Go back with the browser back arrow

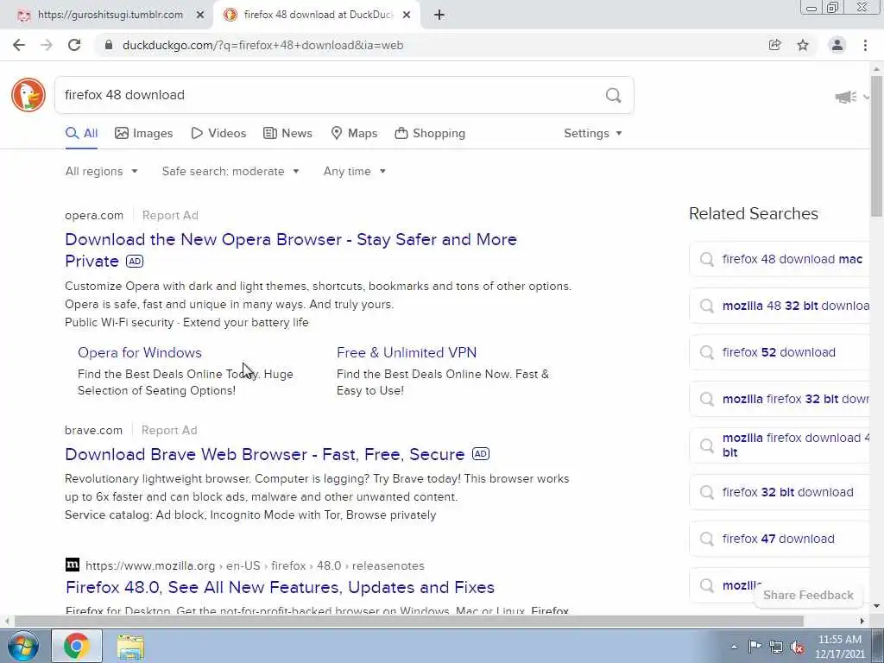click(19, 45)
